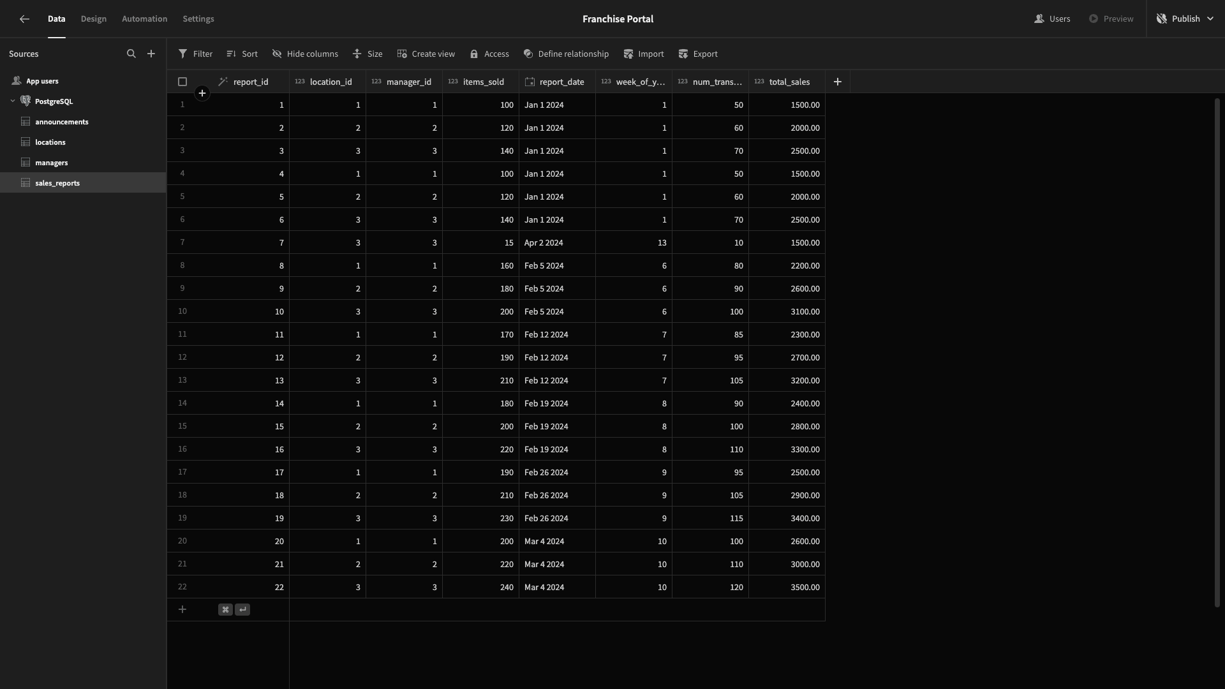The width and height of the screenshot is (1225, 689).
Task: Click the num_trans… column header
Action: tap(711, 82)
